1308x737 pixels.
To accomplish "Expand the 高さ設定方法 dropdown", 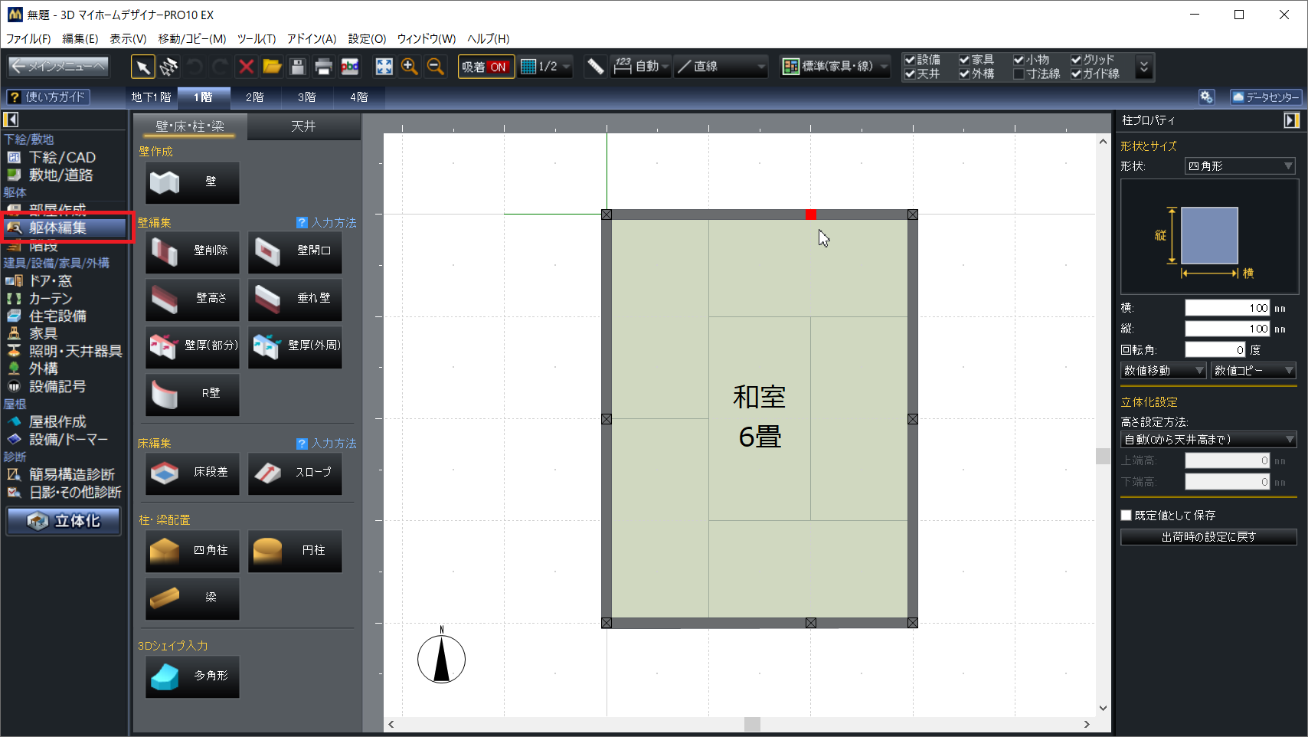I will (1208, 440).
